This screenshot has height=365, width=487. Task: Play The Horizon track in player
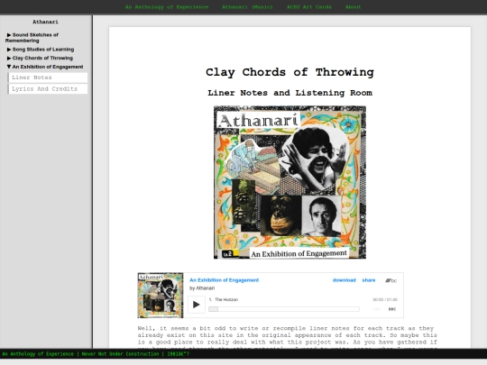pyautogui.click(x=197, y=305)
